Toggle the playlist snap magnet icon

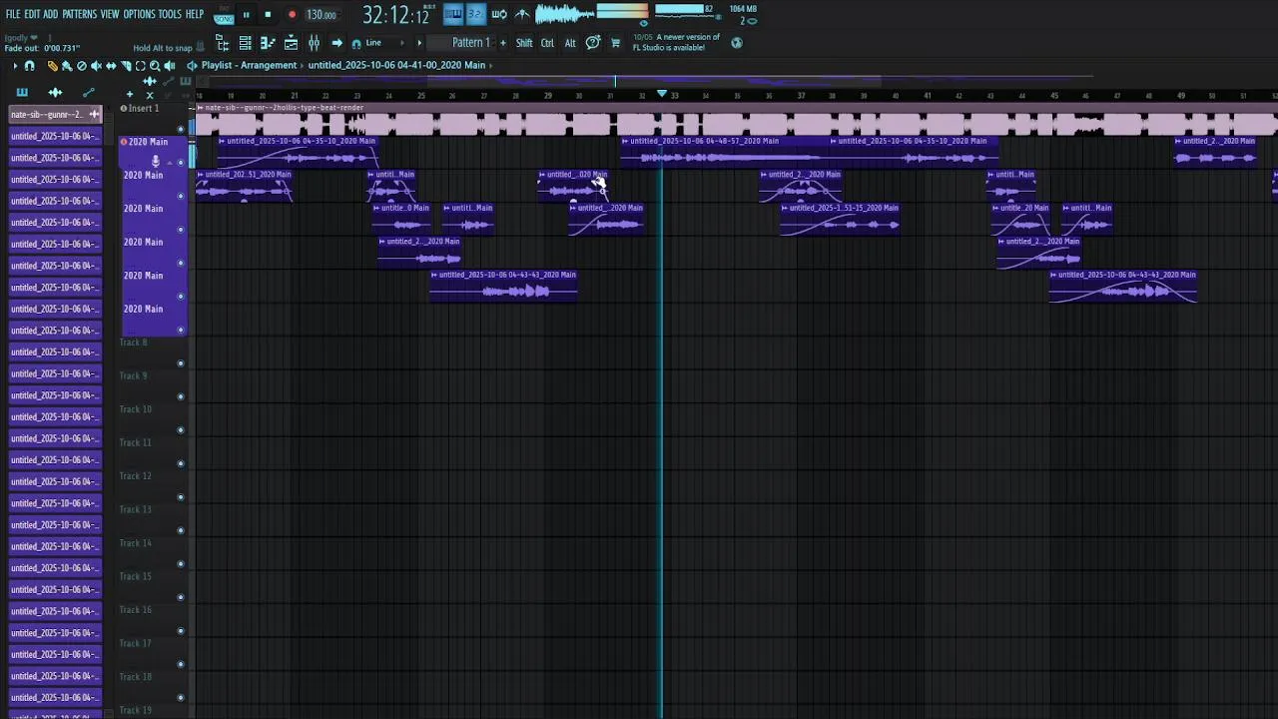coord(29,66)
